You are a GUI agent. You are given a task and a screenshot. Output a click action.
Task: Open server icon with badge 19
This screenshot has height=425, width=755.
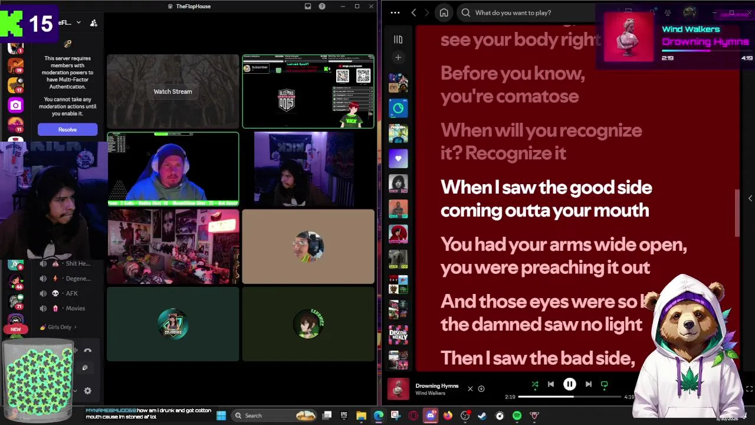15,66
